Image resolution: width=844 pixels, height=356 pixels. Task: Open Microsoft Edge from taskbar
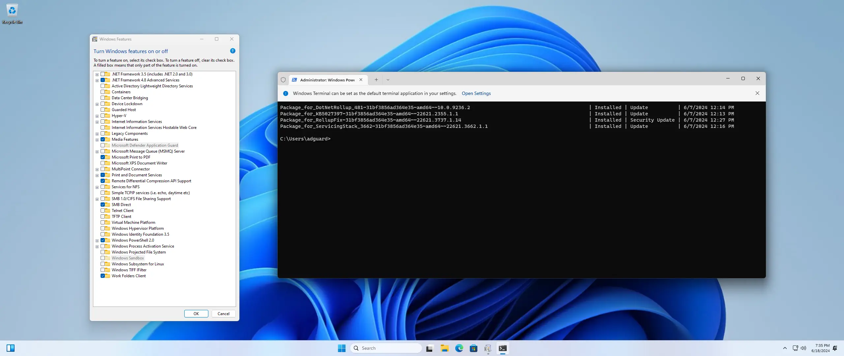459,348
